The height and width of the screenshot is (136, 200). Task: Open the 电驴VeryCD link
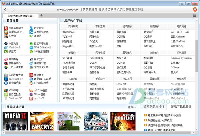[x=96, y=46]
